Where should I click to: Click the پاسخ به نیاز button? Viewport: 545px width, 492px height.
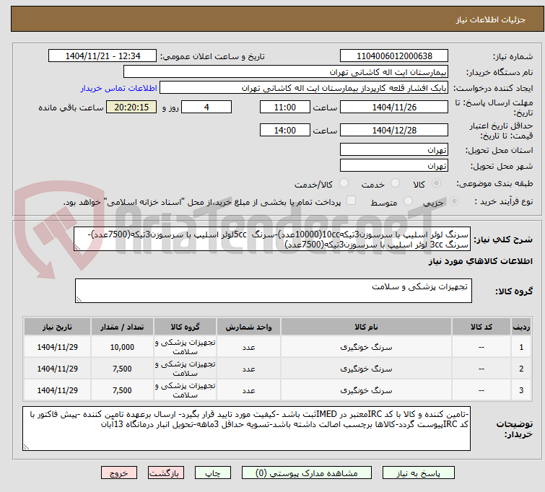pyautogui.click(x=419, y=473)
